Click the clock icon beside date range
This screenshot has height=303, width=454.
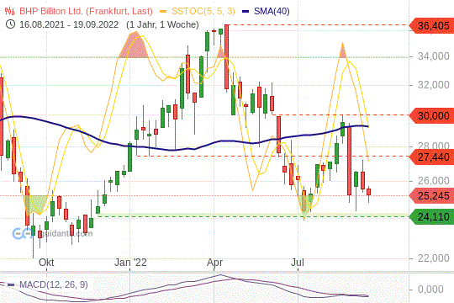(10, 24)
